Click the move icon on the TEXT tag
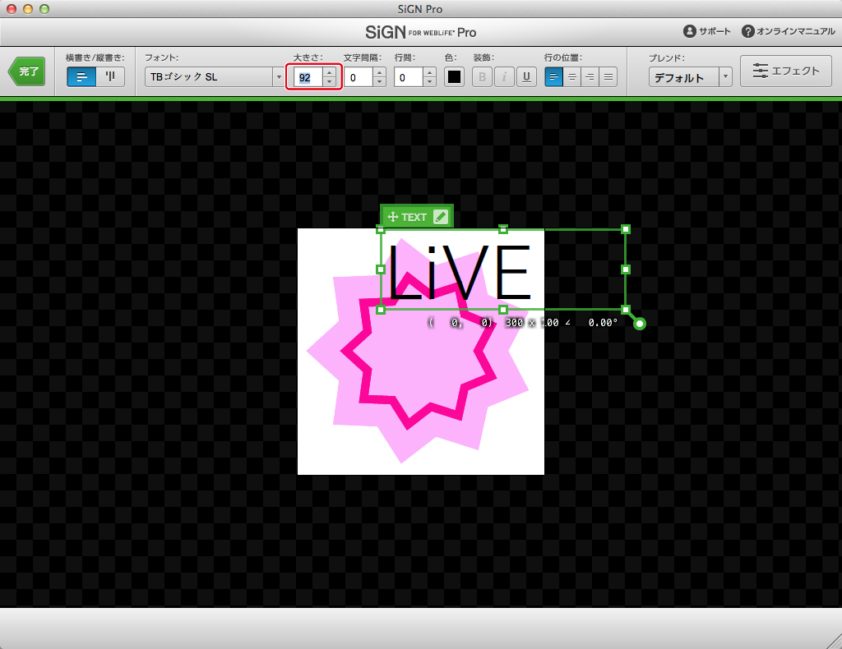Screen dimensions: 842x649 pyautogui.click(x=392, y=217)
